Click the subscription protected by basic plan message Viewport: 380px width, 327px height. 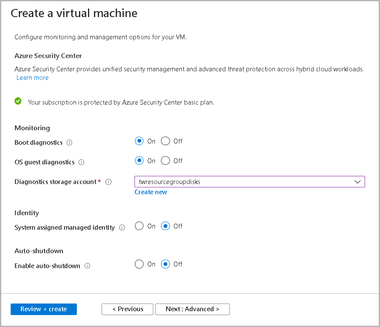(121, 102)
